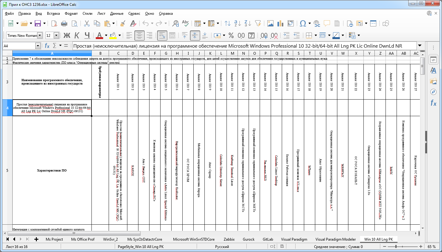Insert a comment
Viewport: 442px width, 252px height.
[327, 23]
